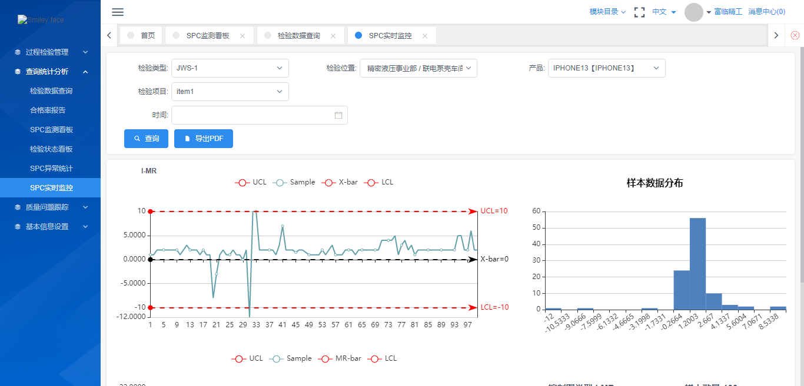Close the SPC监测看板 tab
The height and width of the screenshot is (386, 804).
[242, 36]
